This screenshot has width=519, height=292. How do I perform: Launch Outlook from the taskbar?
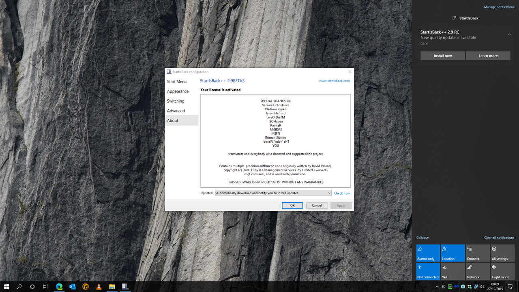pos(73,286)
